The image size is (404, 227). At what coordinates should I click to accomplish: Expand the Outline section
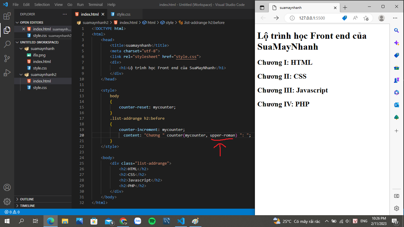[43, 199]
